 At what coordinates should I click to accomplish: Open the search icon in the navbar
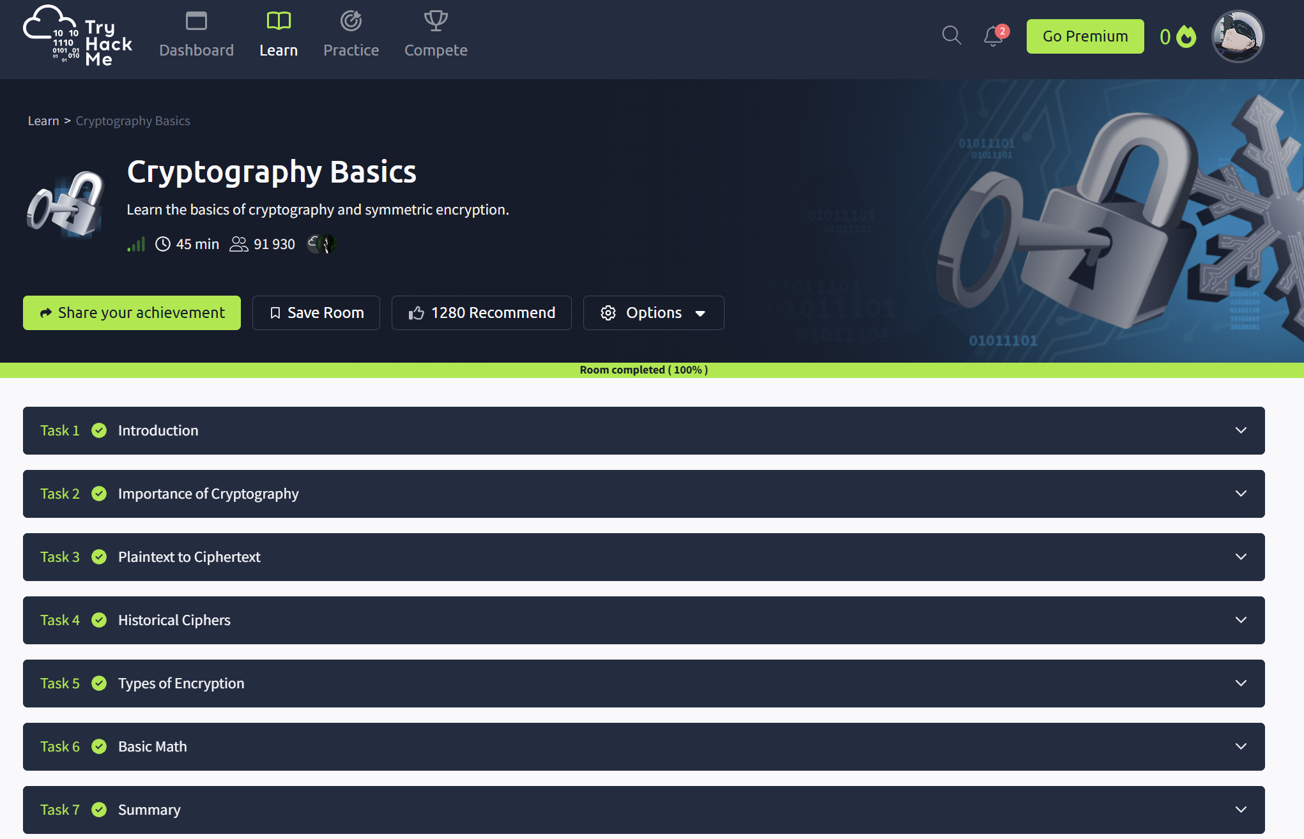(x=951, y=36)
